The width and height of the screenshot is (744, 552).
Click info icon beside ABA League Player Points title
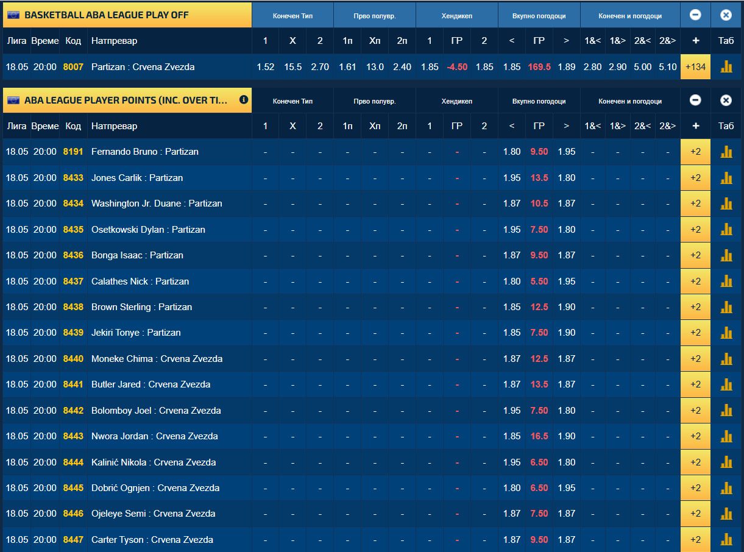(x=244, y=99)
